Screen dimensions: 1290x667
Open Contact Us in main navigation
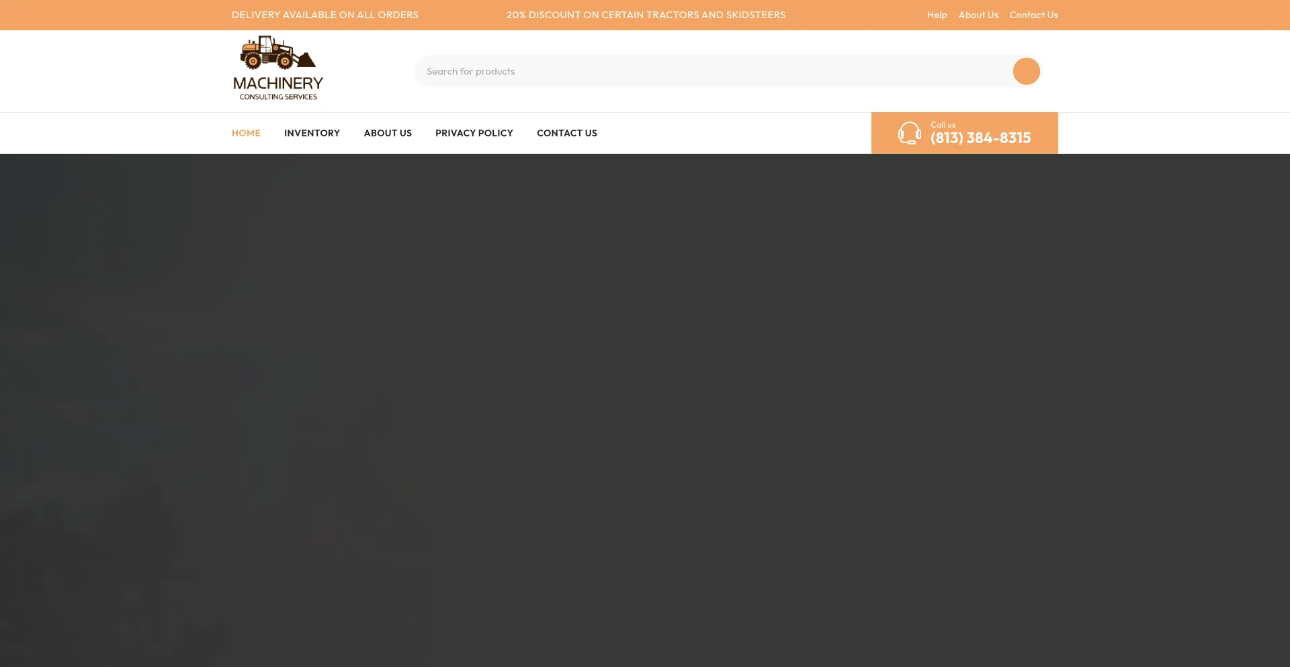click(566, 133)
